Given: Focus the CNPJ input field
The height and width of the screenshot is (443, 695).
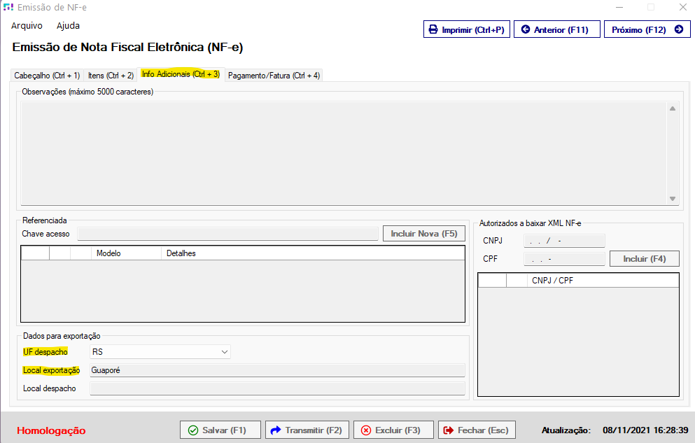Looking at the screenshot, I should tap(564, 241).
